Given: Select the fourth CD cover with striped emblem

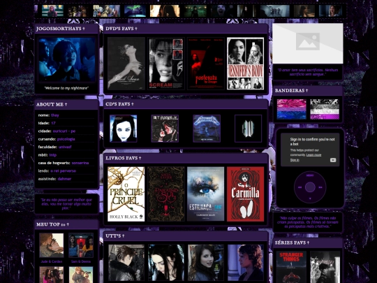Looking at the screenshot, I should click(x=248, y=129).
